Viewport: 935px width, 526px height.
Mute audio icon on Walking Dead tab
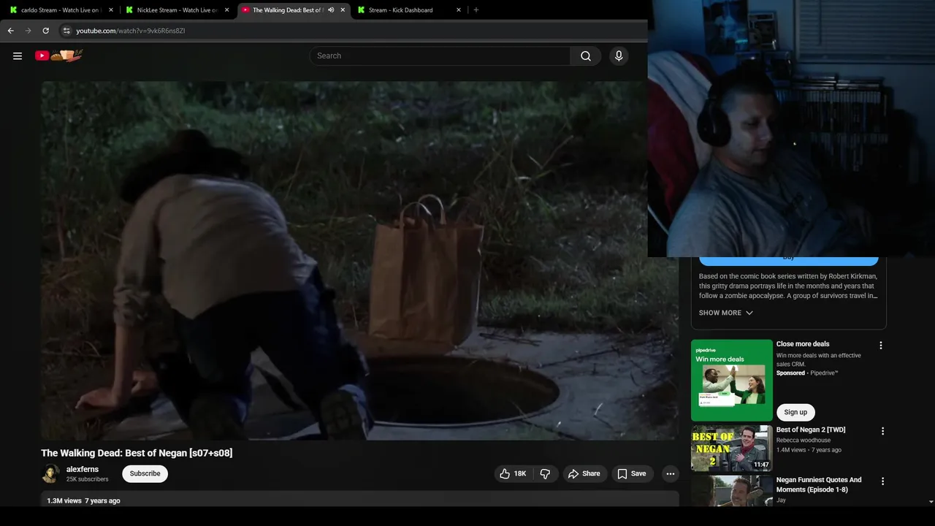tap(331, 10)
